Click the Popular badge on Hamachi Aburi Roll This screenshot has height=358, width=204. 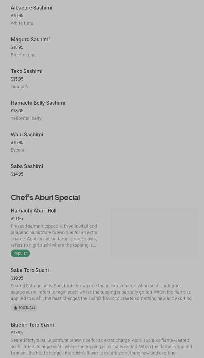20,253
